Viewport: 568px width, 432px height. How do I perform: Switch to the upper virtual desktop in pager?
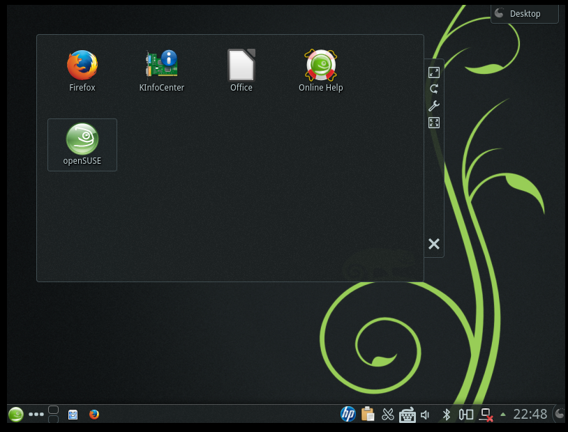pos(54,410)
